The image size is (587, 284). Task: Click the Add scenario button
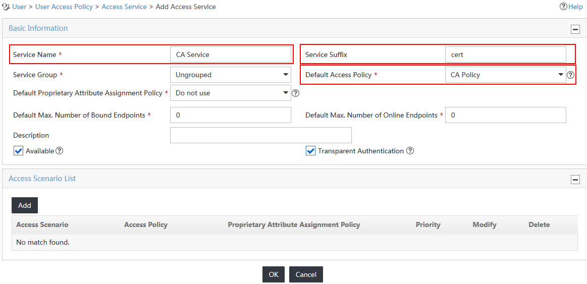pyautogui.click(x=25, y=205)
